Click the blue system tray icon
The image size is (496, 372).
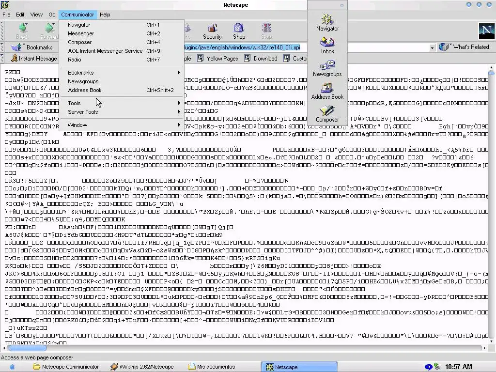[428, 367]
